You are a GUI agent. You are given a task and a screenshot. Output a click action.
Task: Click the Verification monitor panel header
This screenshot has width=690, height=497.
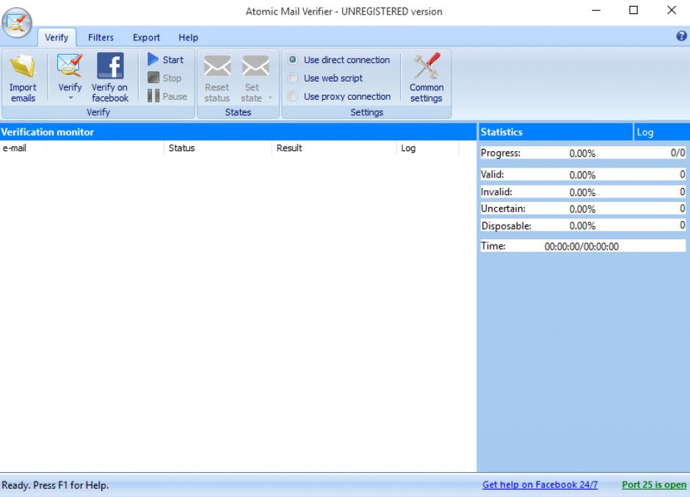238,132
